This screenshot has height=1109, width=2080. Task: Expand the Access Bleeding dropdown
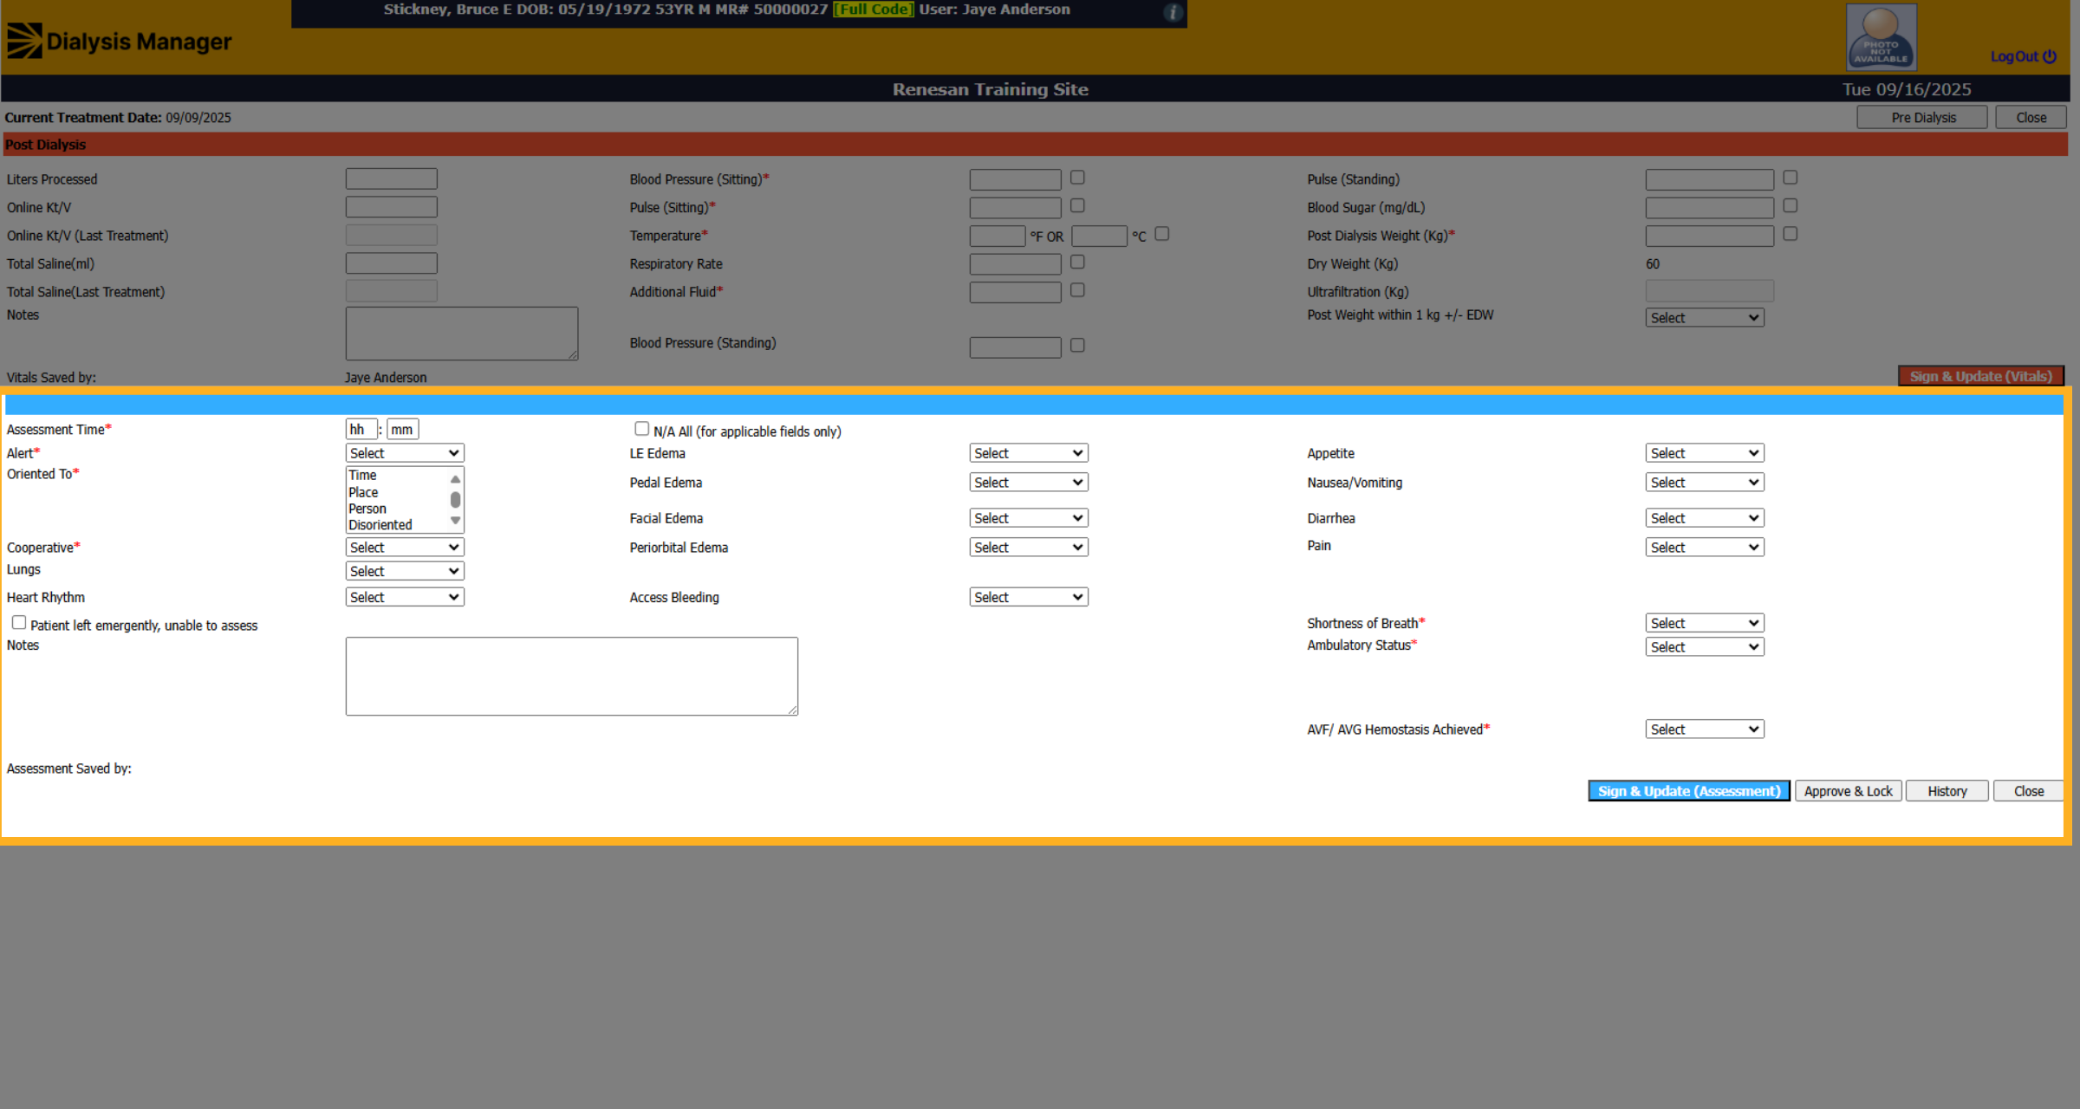click(1029, 597)
